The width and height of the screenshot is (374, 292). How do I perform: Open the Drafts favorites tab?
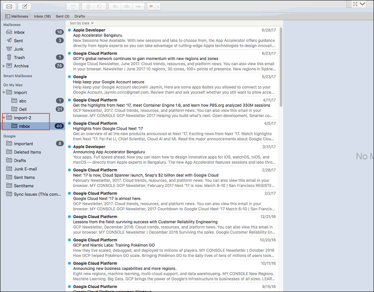79,16
